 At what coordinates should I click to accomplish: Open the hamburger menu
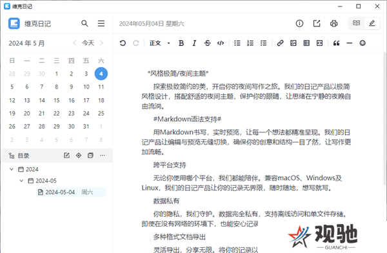click(x=101, y=23)
